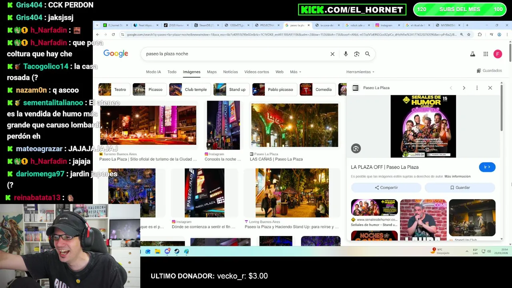Close the image preview panel
Viewport: 512px width, 288px height.
[x=490, y=88]
